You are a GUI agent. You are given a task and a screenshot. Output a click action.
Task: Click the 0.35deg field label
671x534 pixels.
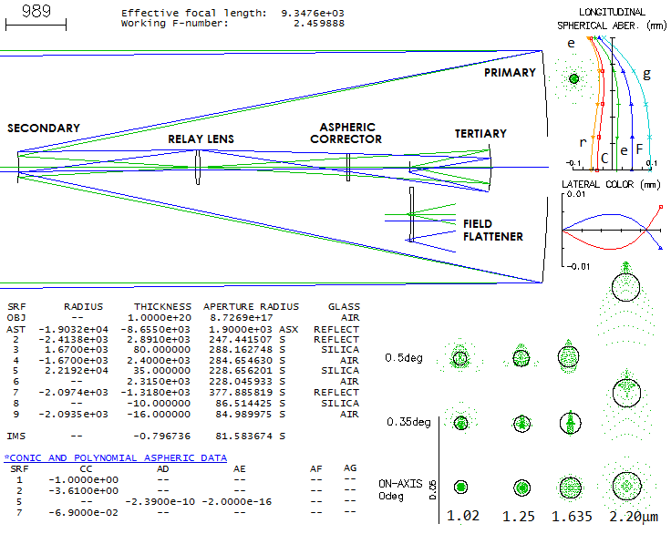(408, 422)
